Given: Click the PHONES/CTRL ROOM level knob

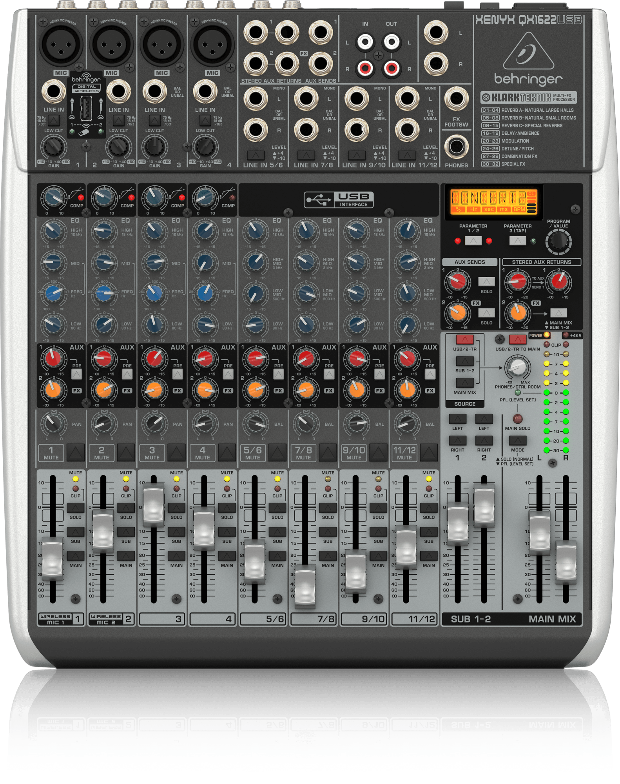Looking at the screenshot, I should coord(517,367).
